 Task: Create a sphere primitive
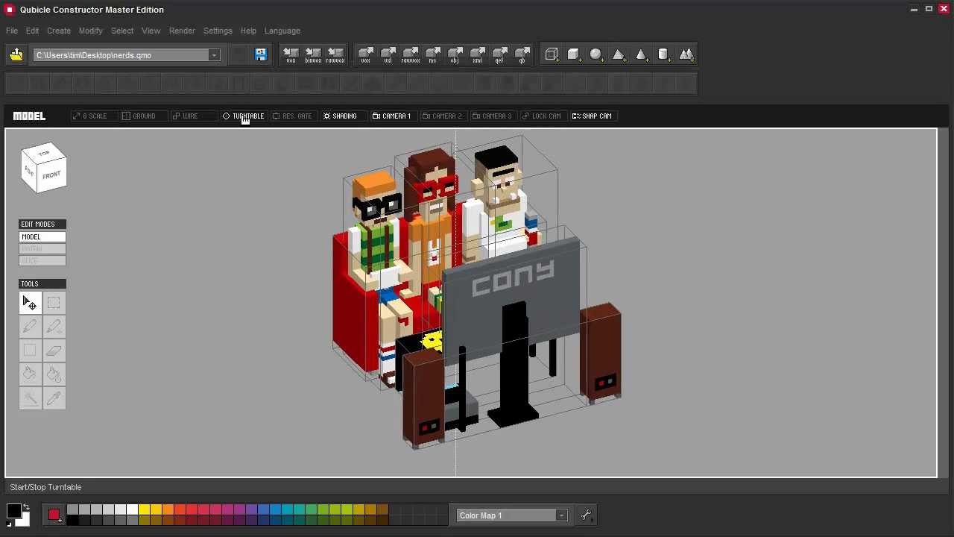point(596,54)
